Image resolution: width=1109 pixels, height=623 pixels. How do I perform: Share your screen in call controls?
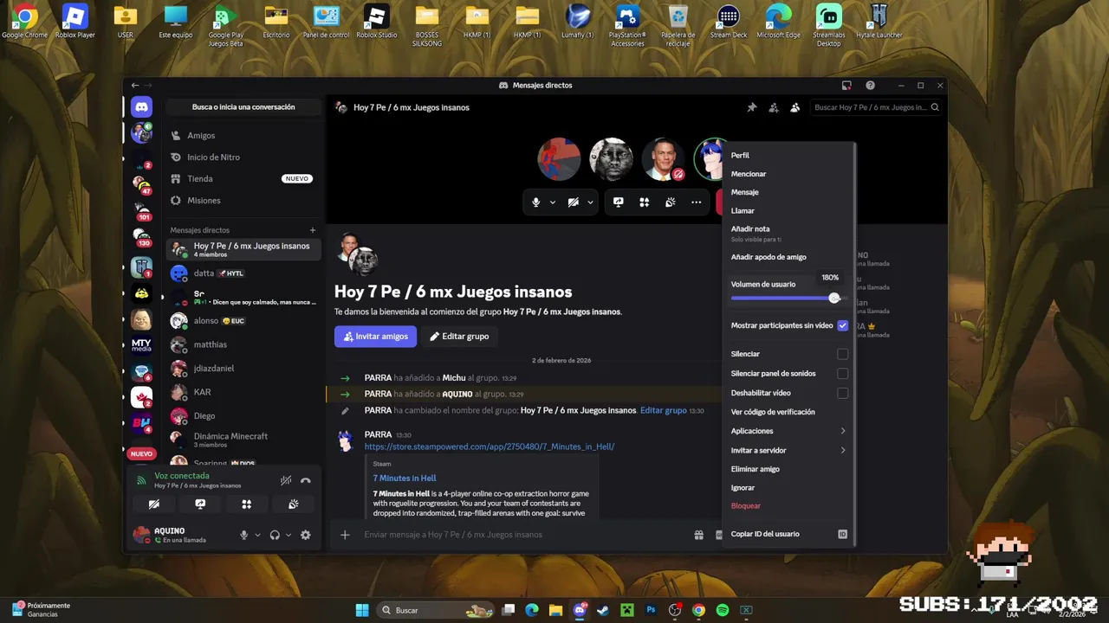[619, 202]
